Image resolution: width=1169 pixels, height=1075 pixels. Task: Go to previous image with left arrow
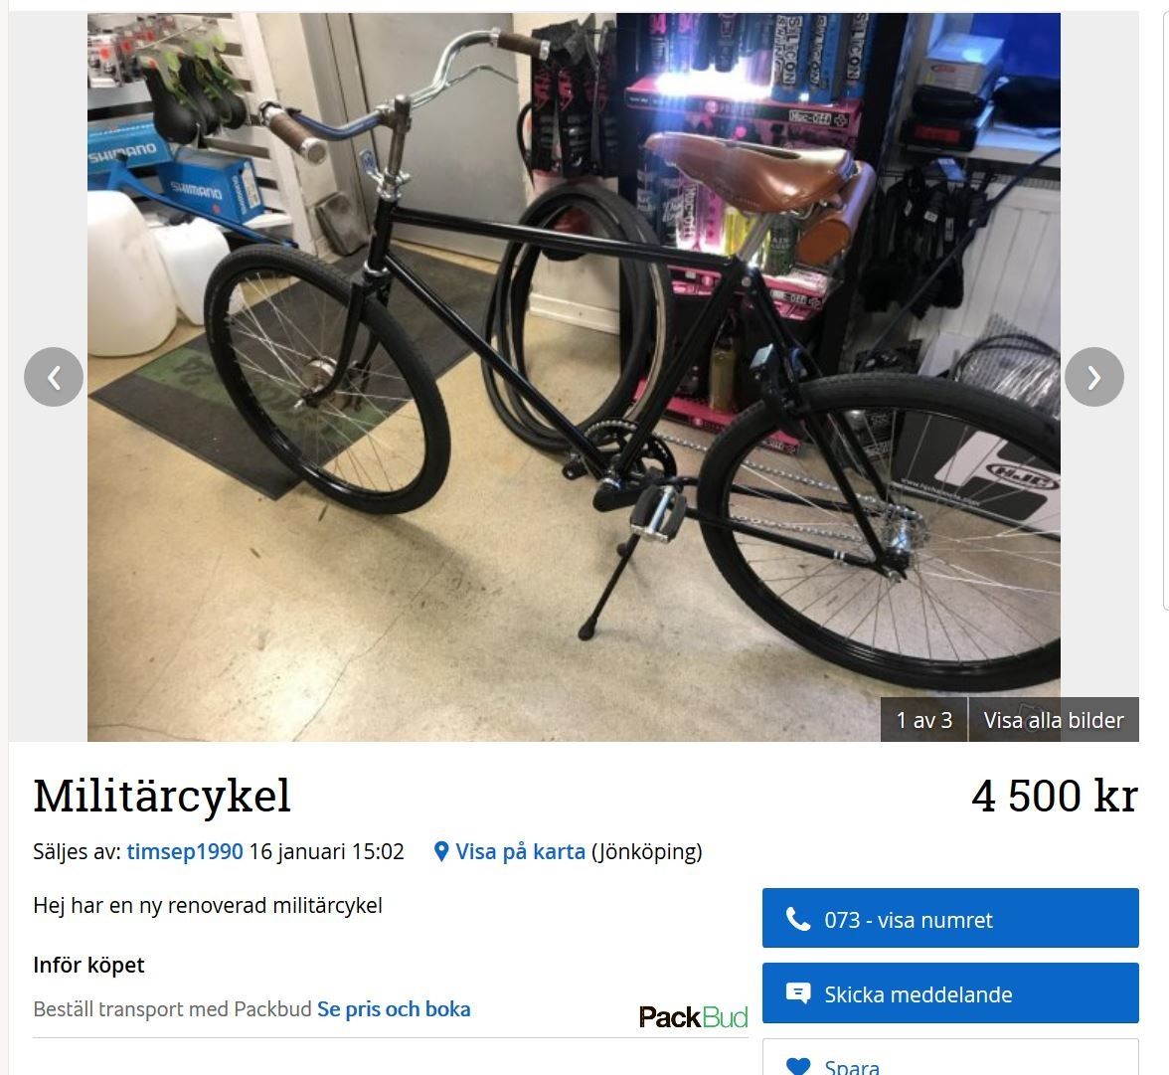tap(54, 377)
